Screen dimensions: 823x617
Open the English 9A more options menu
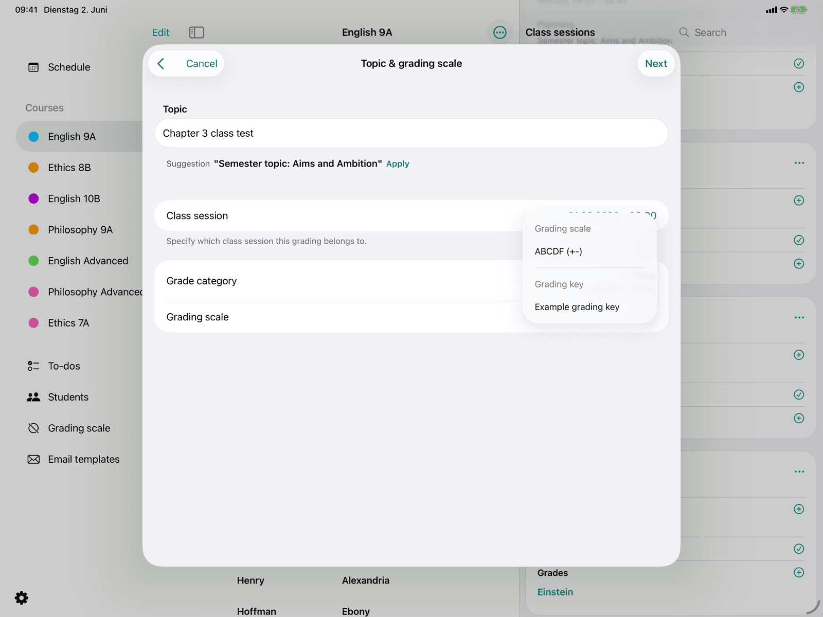(x=499, y=32)
